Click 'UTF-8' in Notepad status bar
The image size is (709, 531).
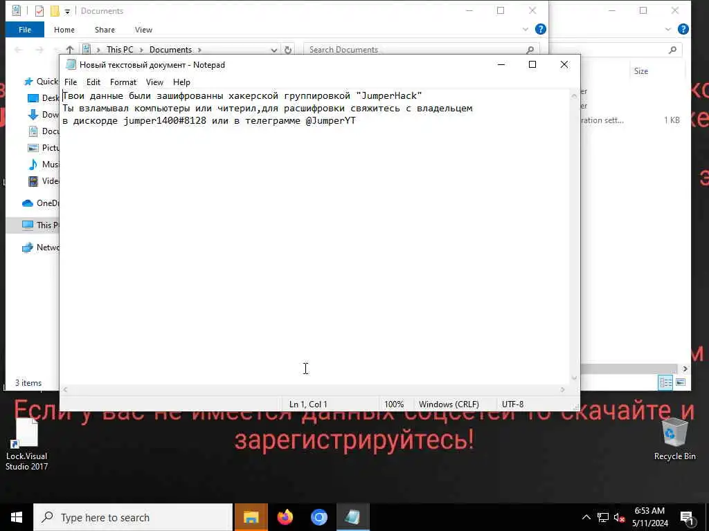click(512, 404)
